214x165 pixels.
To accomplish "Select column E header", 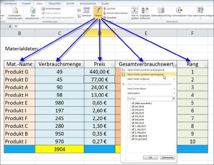I will point(146,33).
